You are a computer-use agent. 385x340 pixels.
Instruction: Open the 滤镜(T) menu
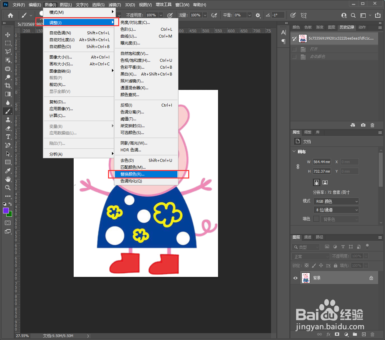tap(115, 5)
